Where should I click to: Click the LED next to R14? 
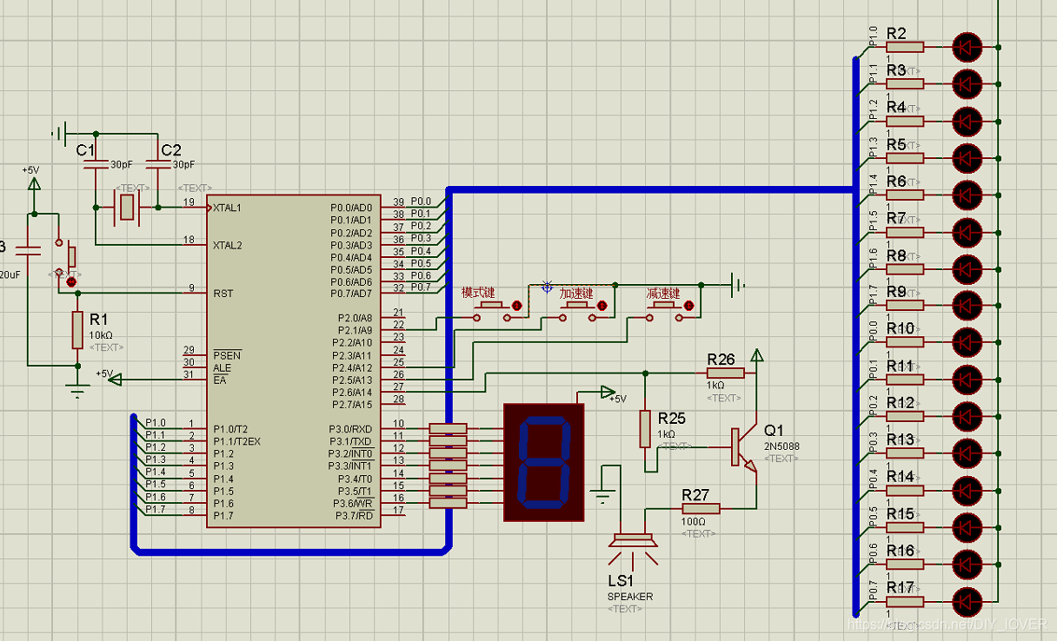tap(967, 490)
